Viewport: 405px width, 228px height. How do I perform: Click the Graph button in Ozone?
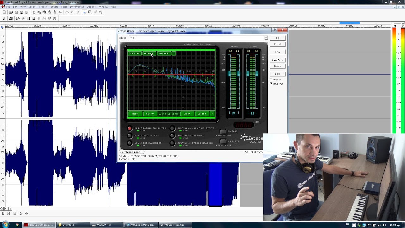point(187,114)
